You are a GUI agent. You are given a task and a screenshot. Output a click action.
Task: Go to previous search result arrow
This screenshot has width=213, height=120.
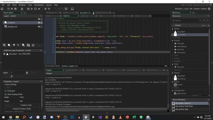(x=204, y=20)
